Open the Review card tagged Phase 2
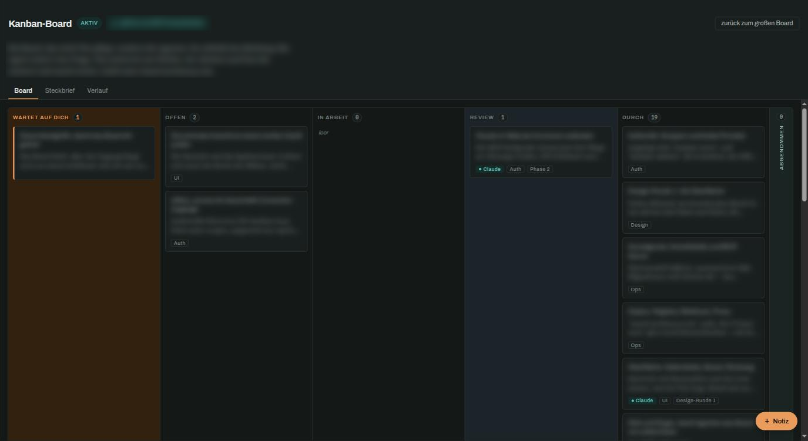This screenshot has width=808, height=441. click(541, 152)
